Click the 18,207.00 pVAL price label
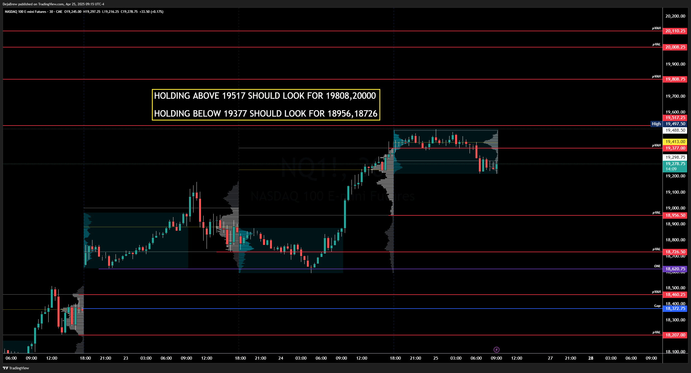691x373 pixels. point(675,335)
